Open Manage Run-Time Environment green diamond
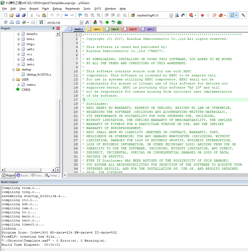Viewport: 248px width, 251px height. 107,22
